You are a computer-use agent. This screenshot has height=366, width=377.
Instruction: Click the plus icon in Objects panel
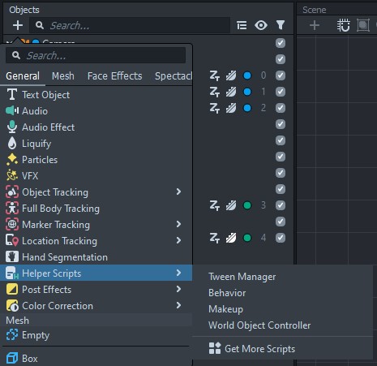pyautogui.click(x=18, y=25)
